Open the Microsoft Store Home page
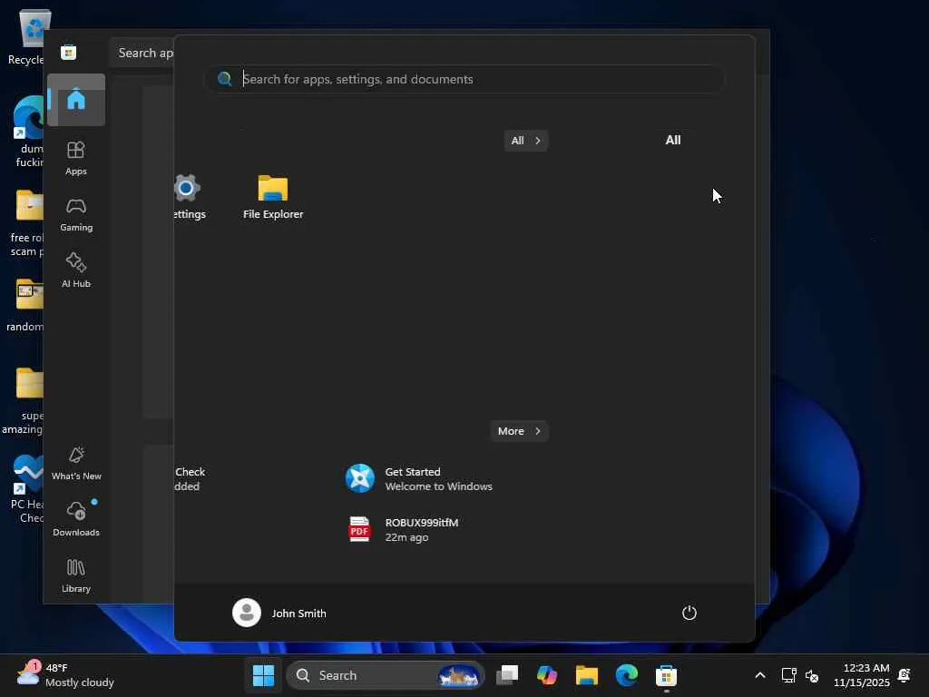The height and width of the screenshot is (697, 929). click(x=76, y=100)
